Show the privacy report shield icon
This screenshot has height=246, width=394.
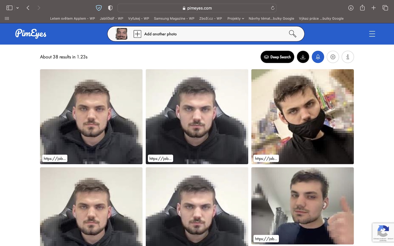click(x=110, y=8)
